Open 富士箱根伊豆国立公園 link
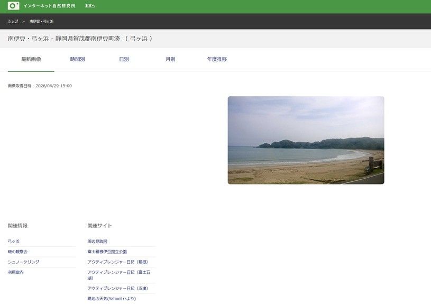 pos(107,252)
